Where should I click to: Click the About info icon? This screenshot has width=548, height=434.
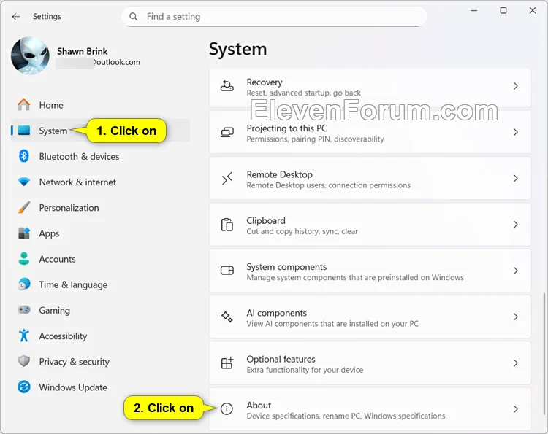click(227, 408)
